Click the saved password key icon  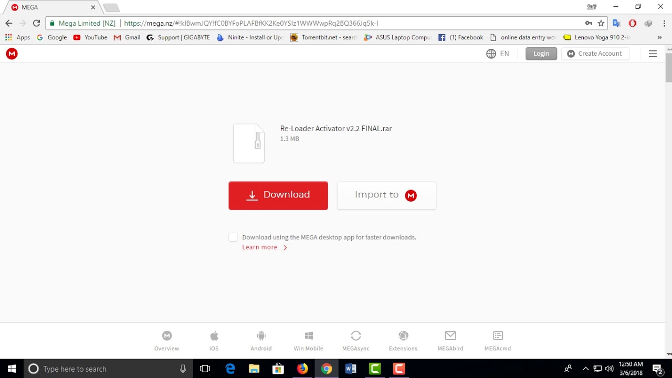coord(589,23)
